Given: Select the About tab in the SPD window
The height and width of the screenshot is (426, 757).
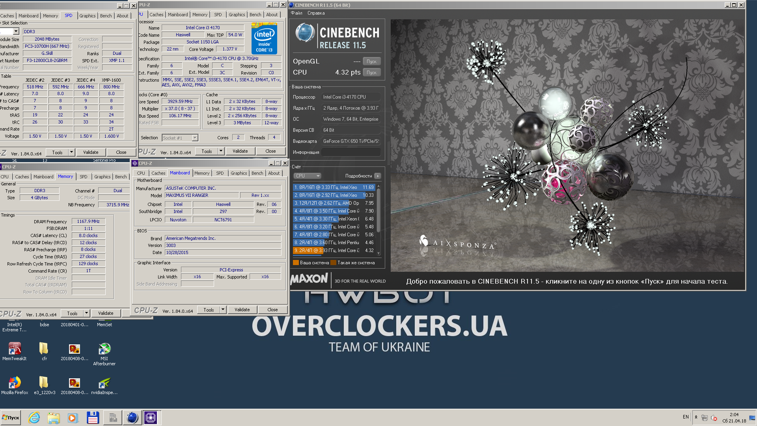Looking at the screenshot, I should [122, 16].
